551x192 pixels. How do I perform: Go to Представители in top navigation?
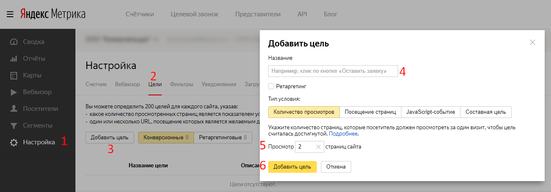tap(258, 14)
